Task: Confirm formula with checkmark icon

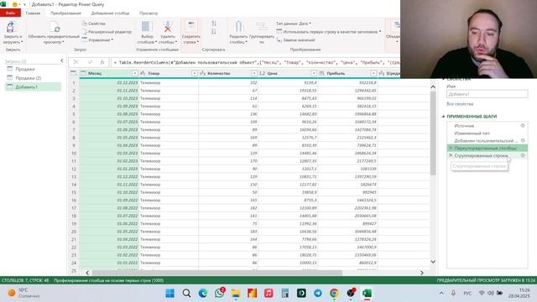Action: click(90, 62)
